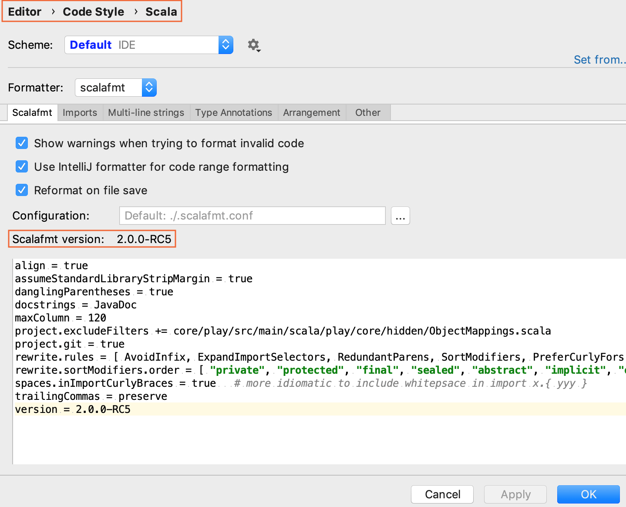Open the Scheme settings gear menu
This screenshot has height=507, width=626.
(x=253, y=44)
